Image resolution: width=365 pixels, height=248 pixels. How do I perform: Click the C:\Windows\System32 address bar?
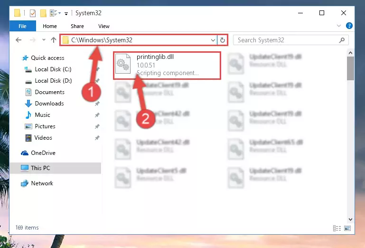139,40
